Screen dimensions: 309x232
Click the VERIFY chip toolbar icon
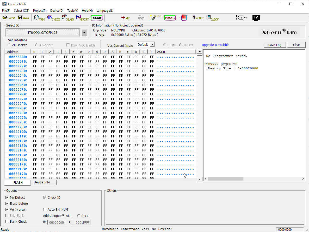coord(82,18)
